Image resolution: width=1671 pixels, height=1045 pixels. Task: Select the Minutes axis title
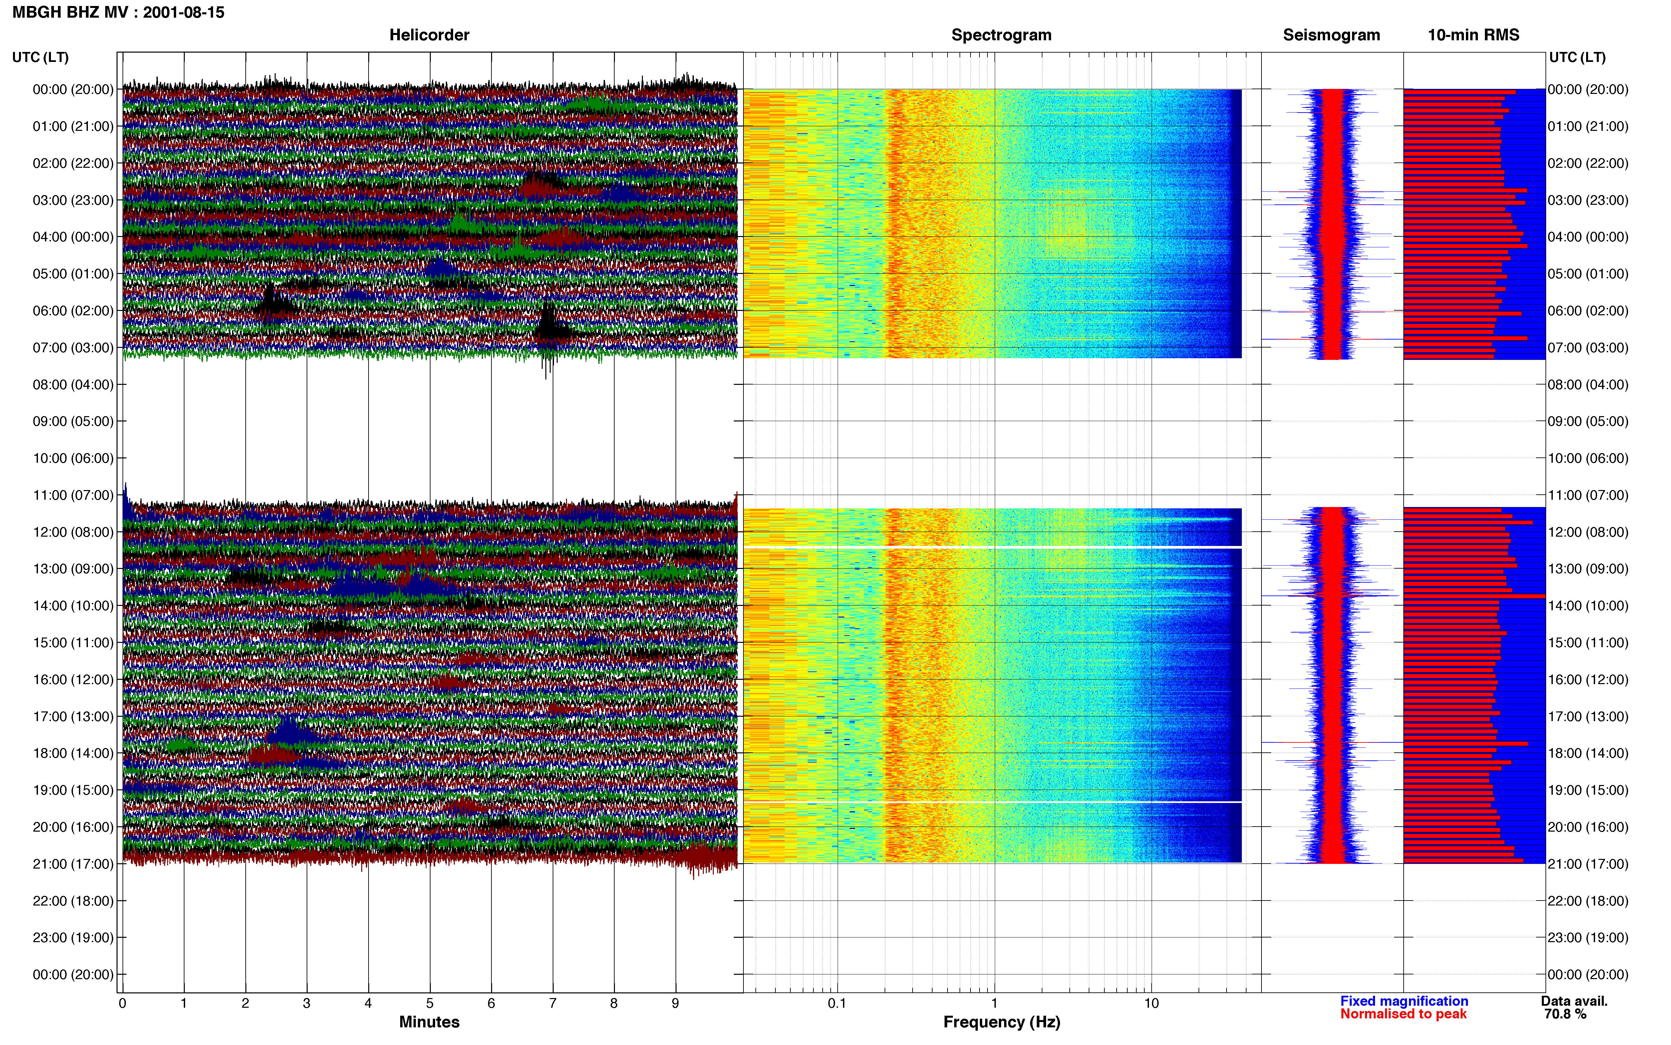(x=429, y=1021)
